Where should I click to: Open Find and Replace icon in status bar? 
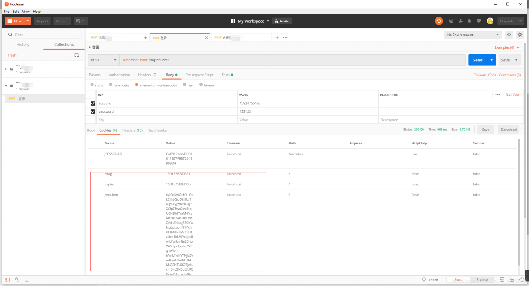point(17,279)
